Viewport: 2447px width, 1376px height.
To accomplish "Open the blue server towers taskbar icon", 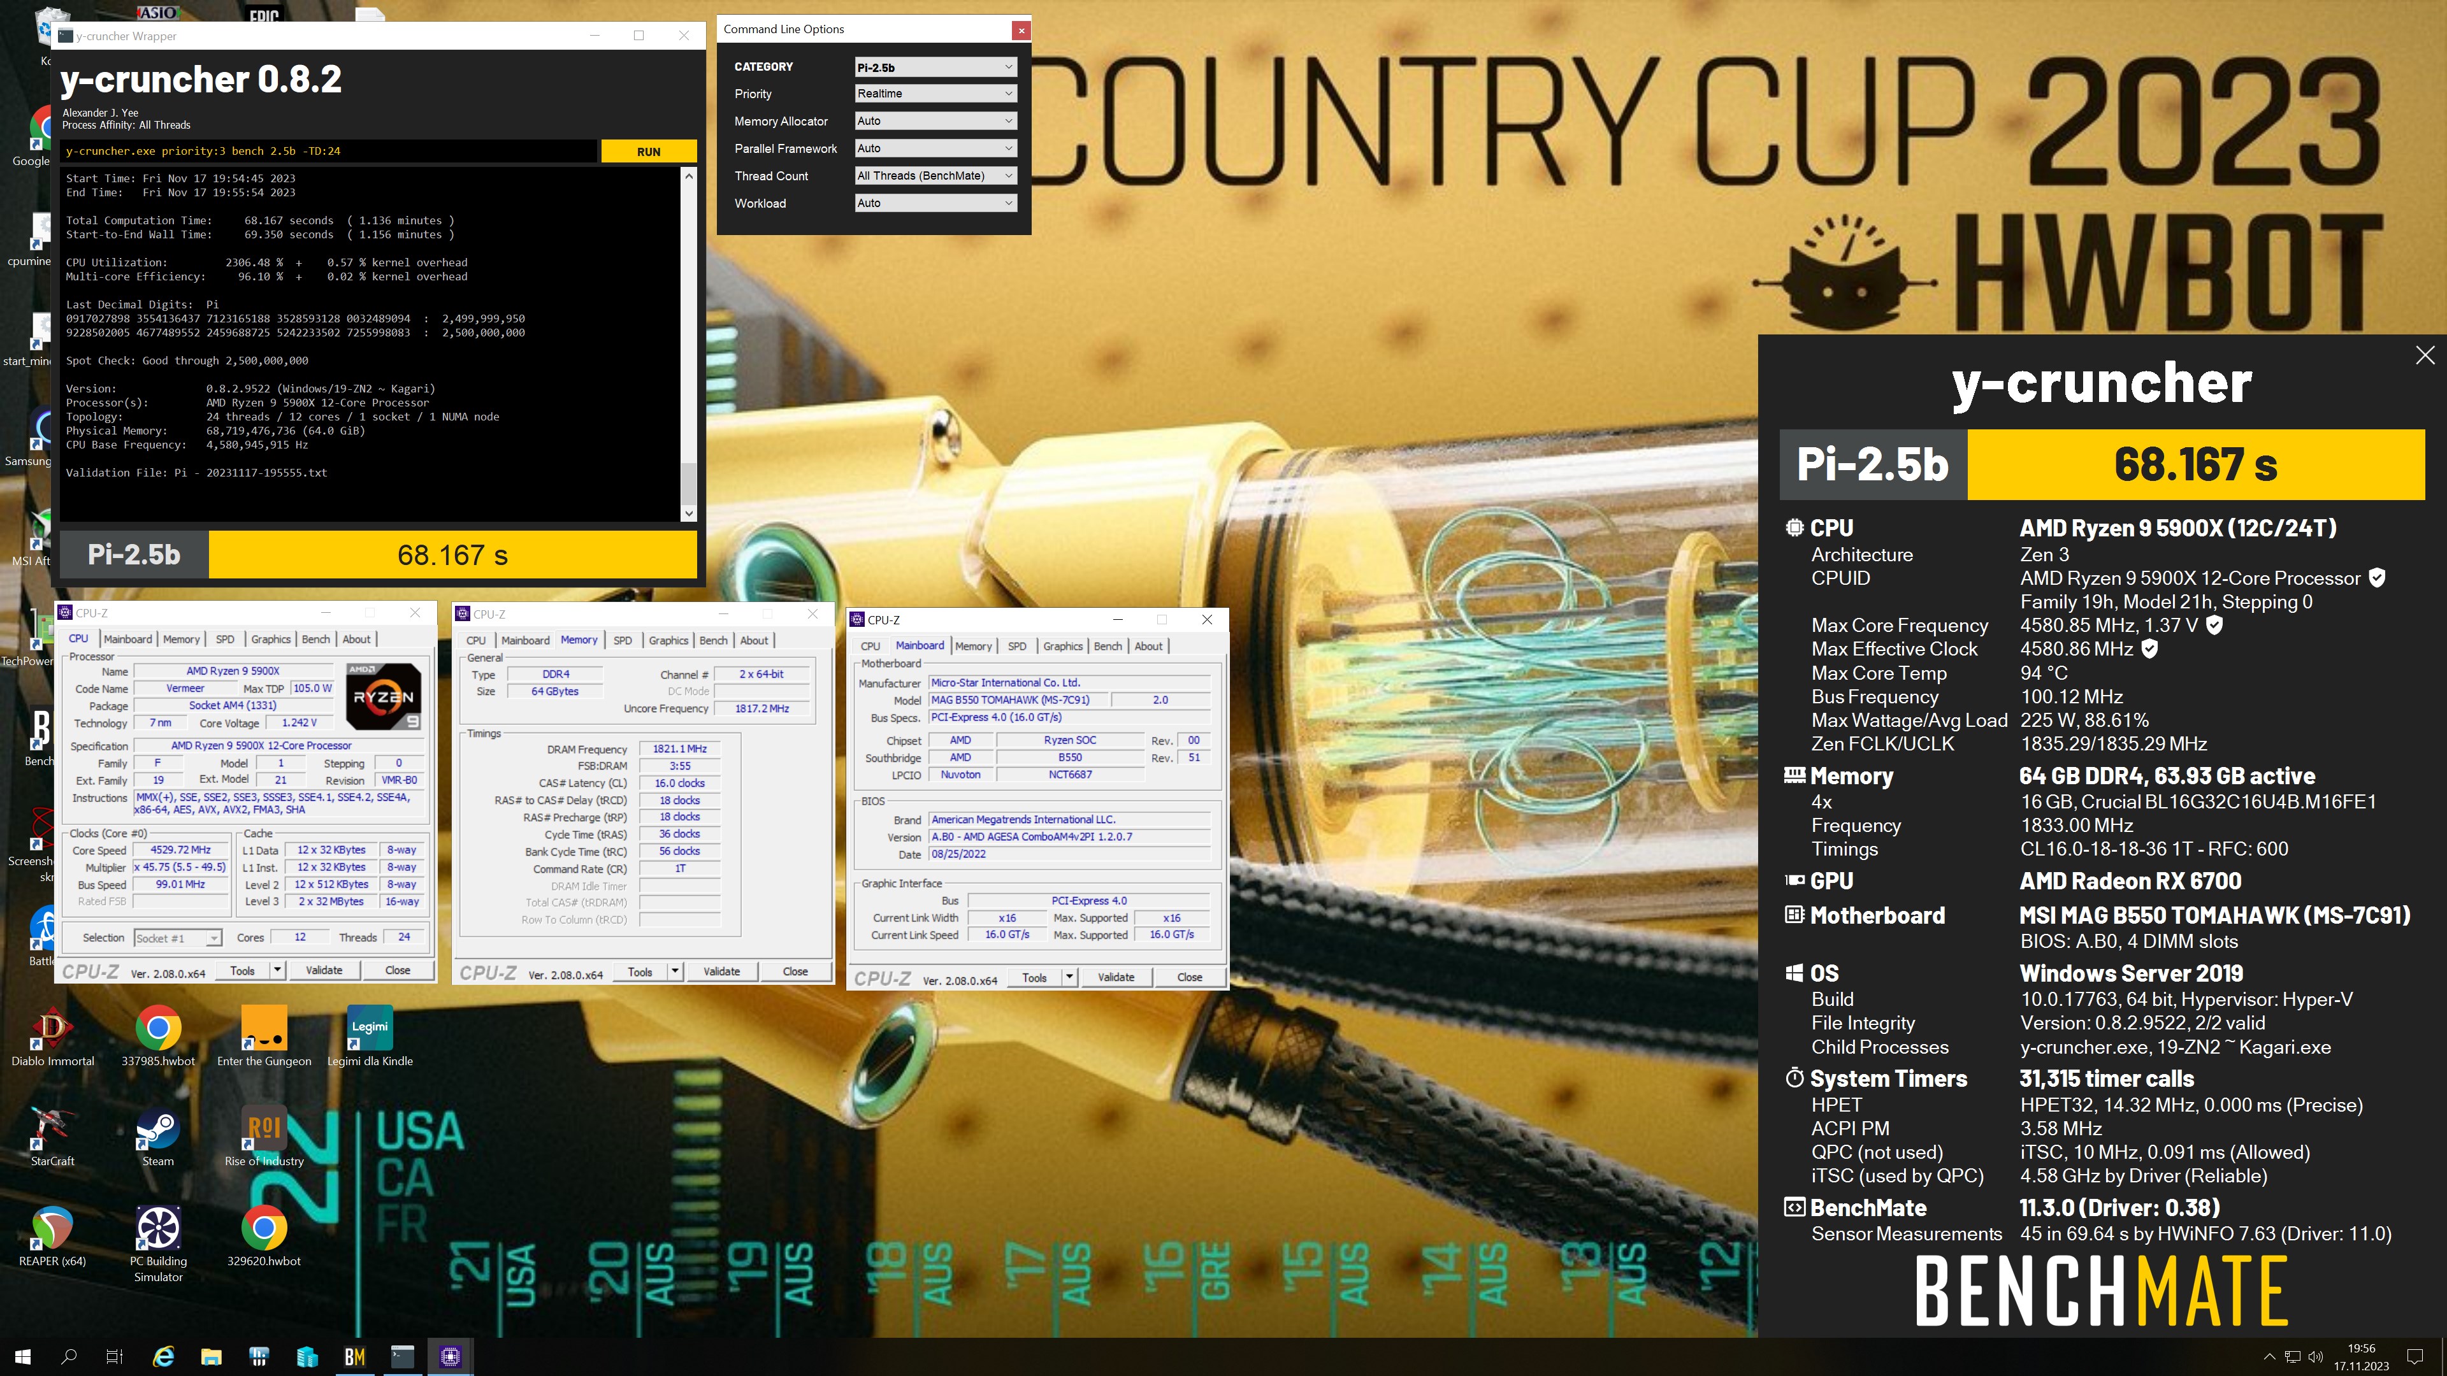I will [x=307, y=1356].
